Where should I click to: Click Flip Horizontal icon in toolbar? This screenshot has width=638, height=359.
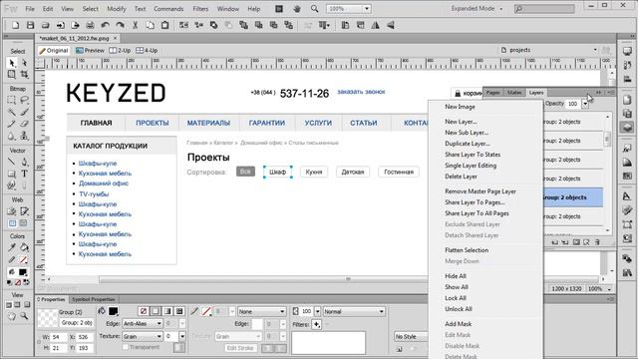(x=375, y=25)
